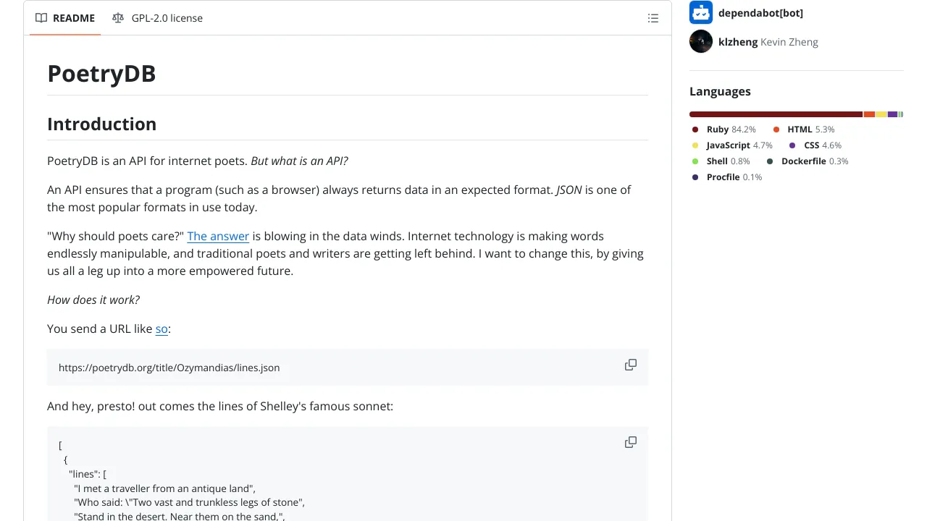The width and height of the screenshot is (927, 521).
Task: Click the PoetryDB heading
Action: [101, 73]
